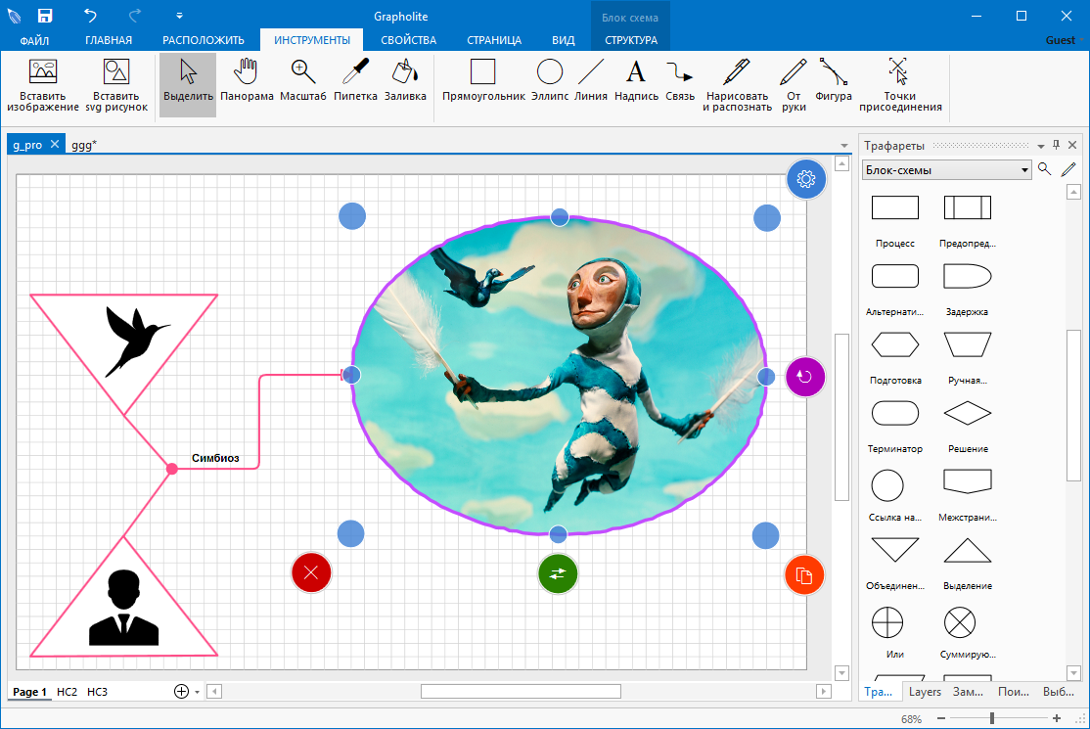Close the g_pro document tab
Image resolution: width=1090 pixels, height=729 pixels.
55,144
